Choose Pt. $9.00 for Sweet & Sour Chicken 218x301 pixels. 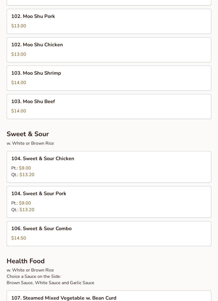pos(25,168)
